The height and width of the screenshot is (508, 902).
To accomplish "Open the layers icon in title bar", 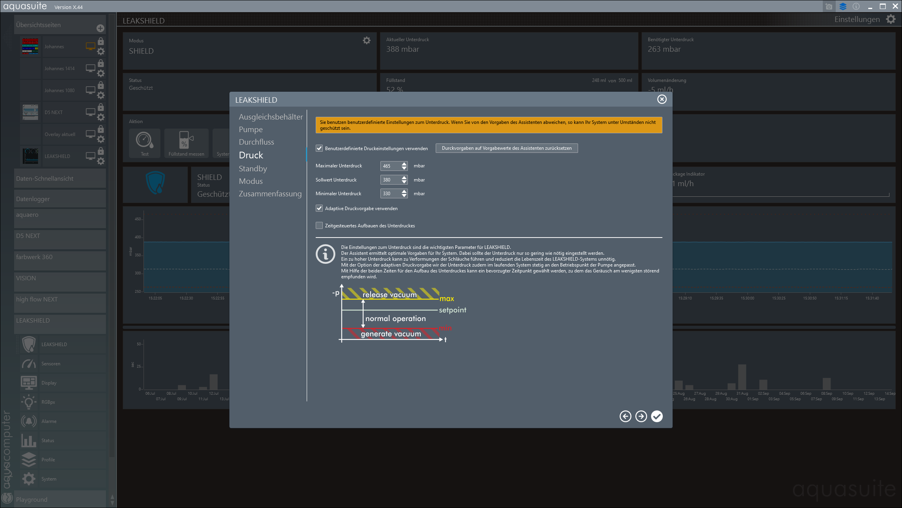I will click(843, 7).
